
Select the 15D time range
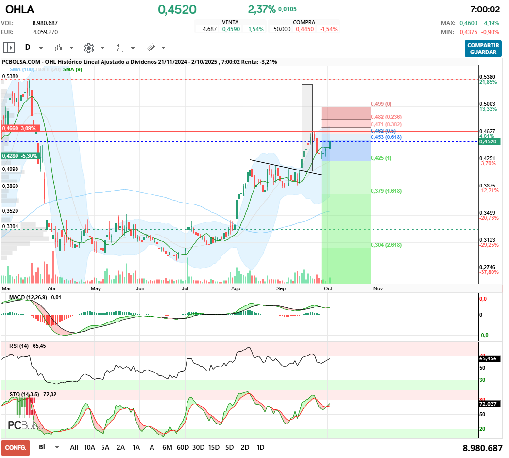click(x=214, y=447)
